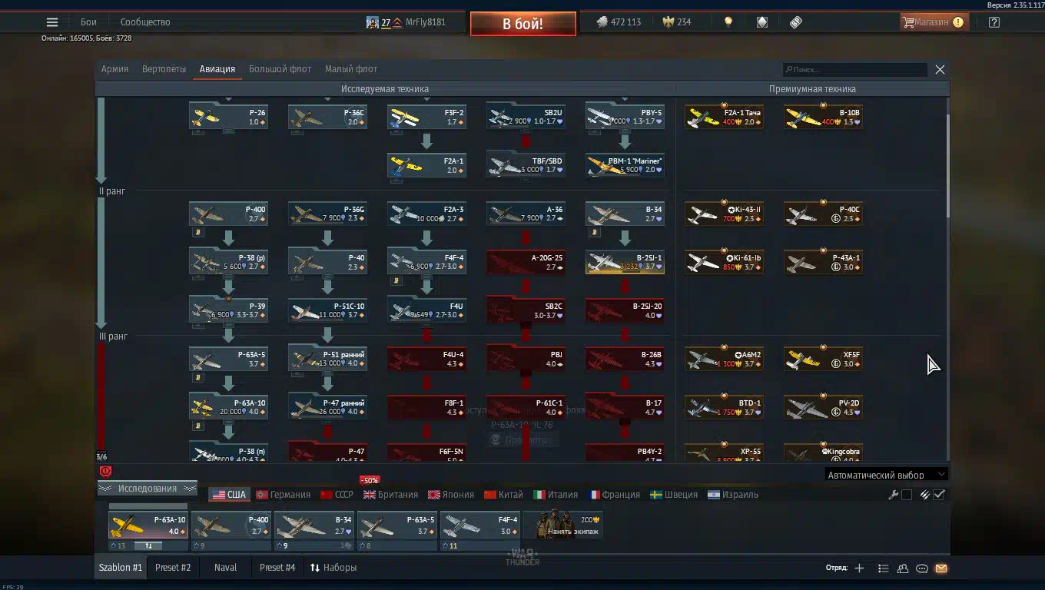Toggle the auto-refill ammo checkbox
Image resolution: width=1045 pixels, height=590 pixels.
(939, 495)
